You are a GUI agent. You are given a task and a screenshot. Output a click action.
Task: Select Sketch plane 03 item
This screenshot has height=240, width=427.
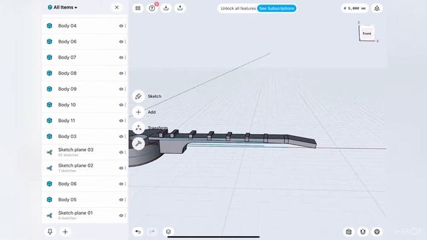point(85,153)
